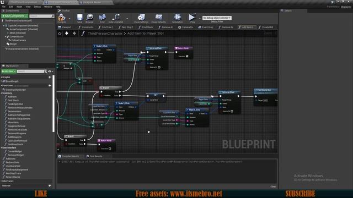Viewport: 353px width, 198px height.
Task: Click the Unreal Engine logo icon
Action: point(2,2)
